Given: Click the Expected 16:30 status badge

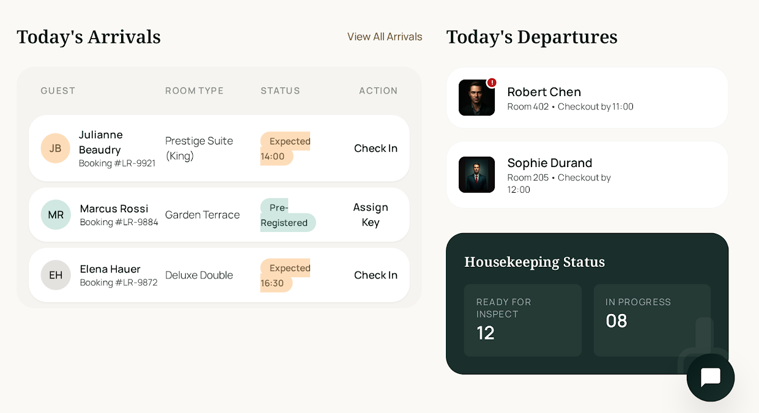Looking at the screenshot, I should point(285,275).
